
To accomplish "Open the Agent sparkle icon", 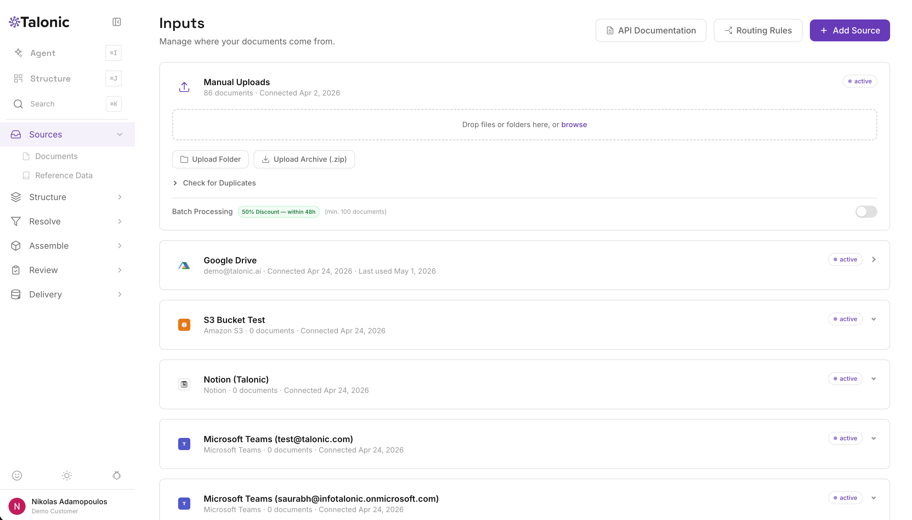I will point(19,53).
